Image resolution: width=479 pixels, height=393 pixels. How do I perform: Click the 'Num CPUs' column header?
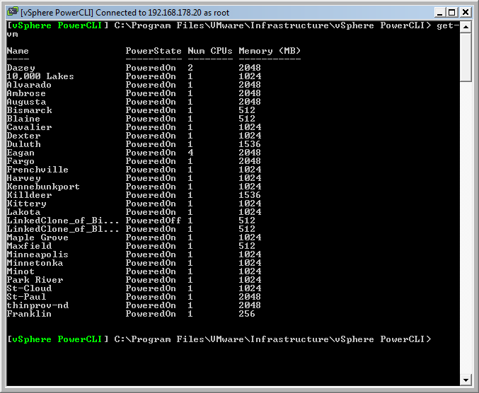210,51
